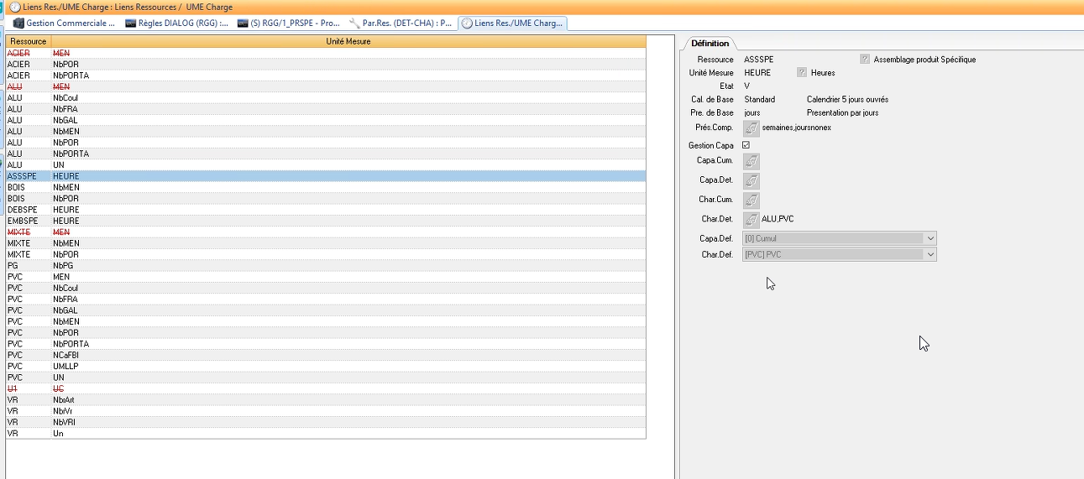Image resolution: width=1084 pixels, height=479 pixels.
Task: Click the help icon next to Heures
Action: click(802, 73)
